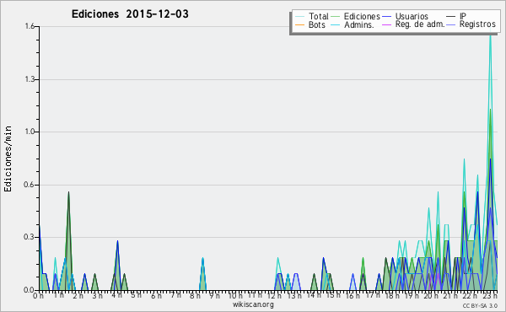The width and height of the screenshot is (506, 312).
Task: Click the 1.0 y-axis value
Action: click(x=30, y=132)
